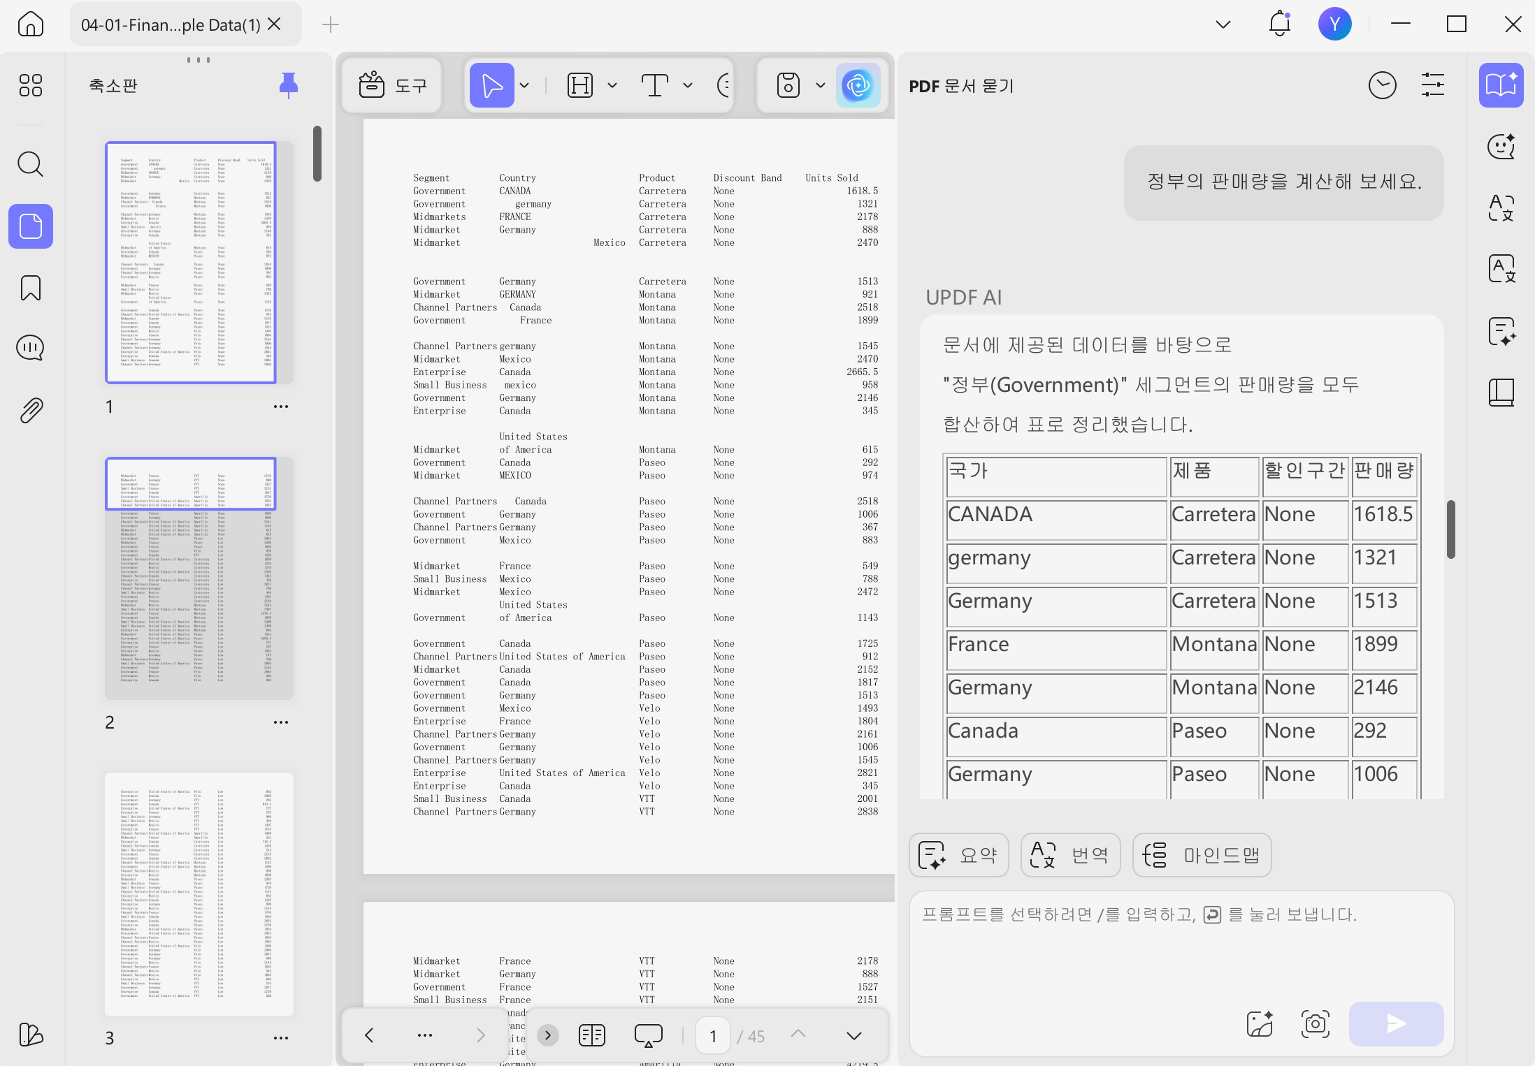Go to previous page arrow

(x=369, y=1035)
